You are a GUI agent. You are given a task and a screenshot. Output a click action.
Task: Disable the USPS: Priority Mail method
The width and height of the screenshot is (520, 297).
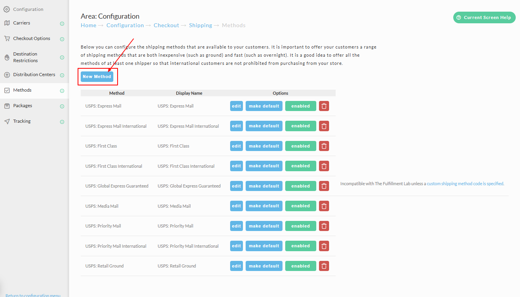301,226
